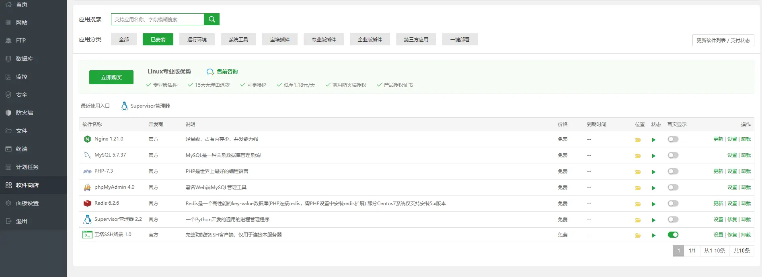Disable homepage display for 宝塔SSH终端
Viewport: 762px width, 277px height.
(x=673, y=234)
